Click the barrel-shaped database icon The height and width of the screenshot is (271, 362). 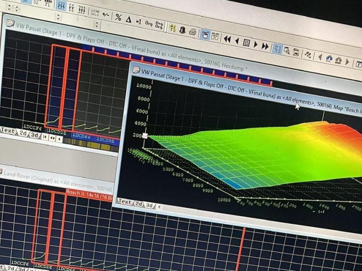click(x=296, y=52)
